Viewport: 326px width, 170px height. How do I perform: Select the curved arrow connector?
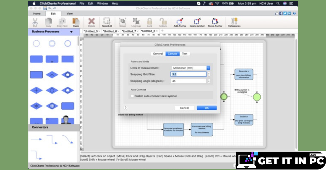[x=68, y=139]
